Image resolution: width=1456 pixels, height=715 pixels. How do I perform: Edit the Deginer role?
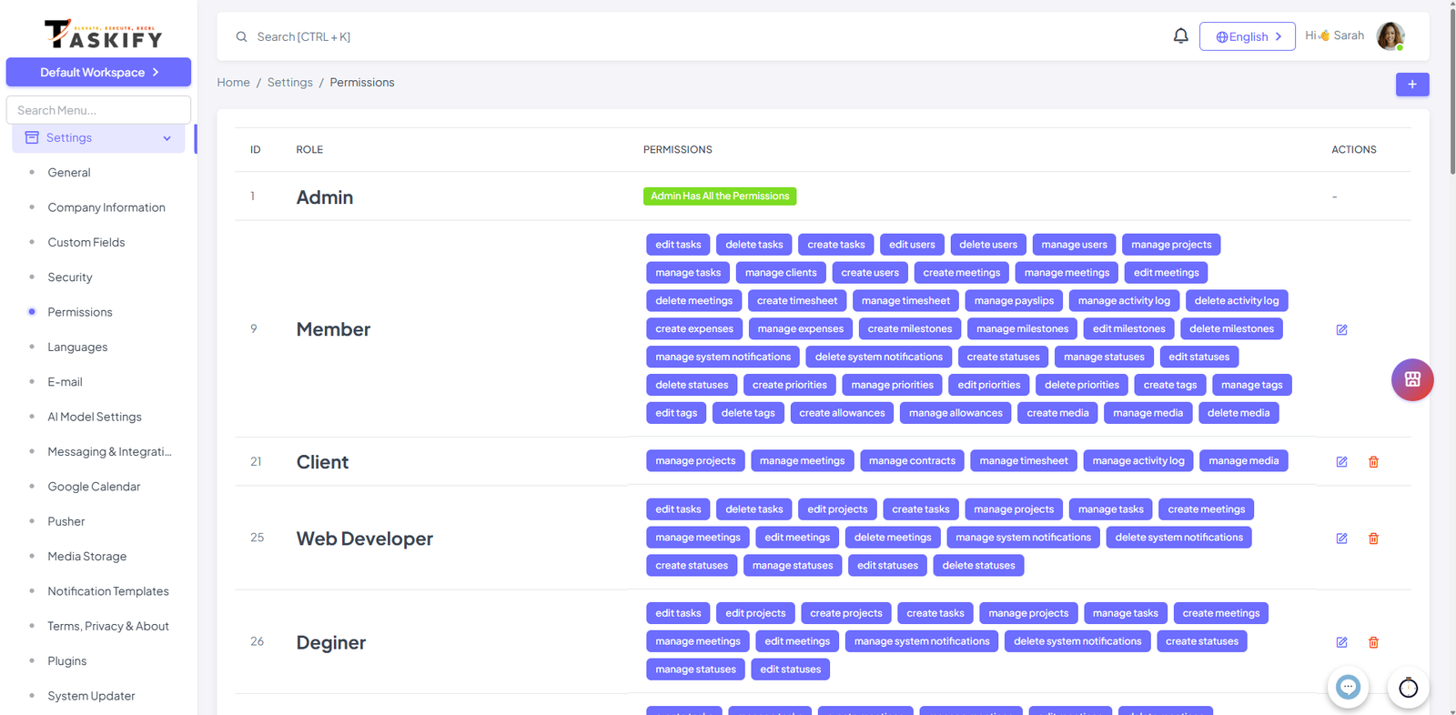[1341, 642]
